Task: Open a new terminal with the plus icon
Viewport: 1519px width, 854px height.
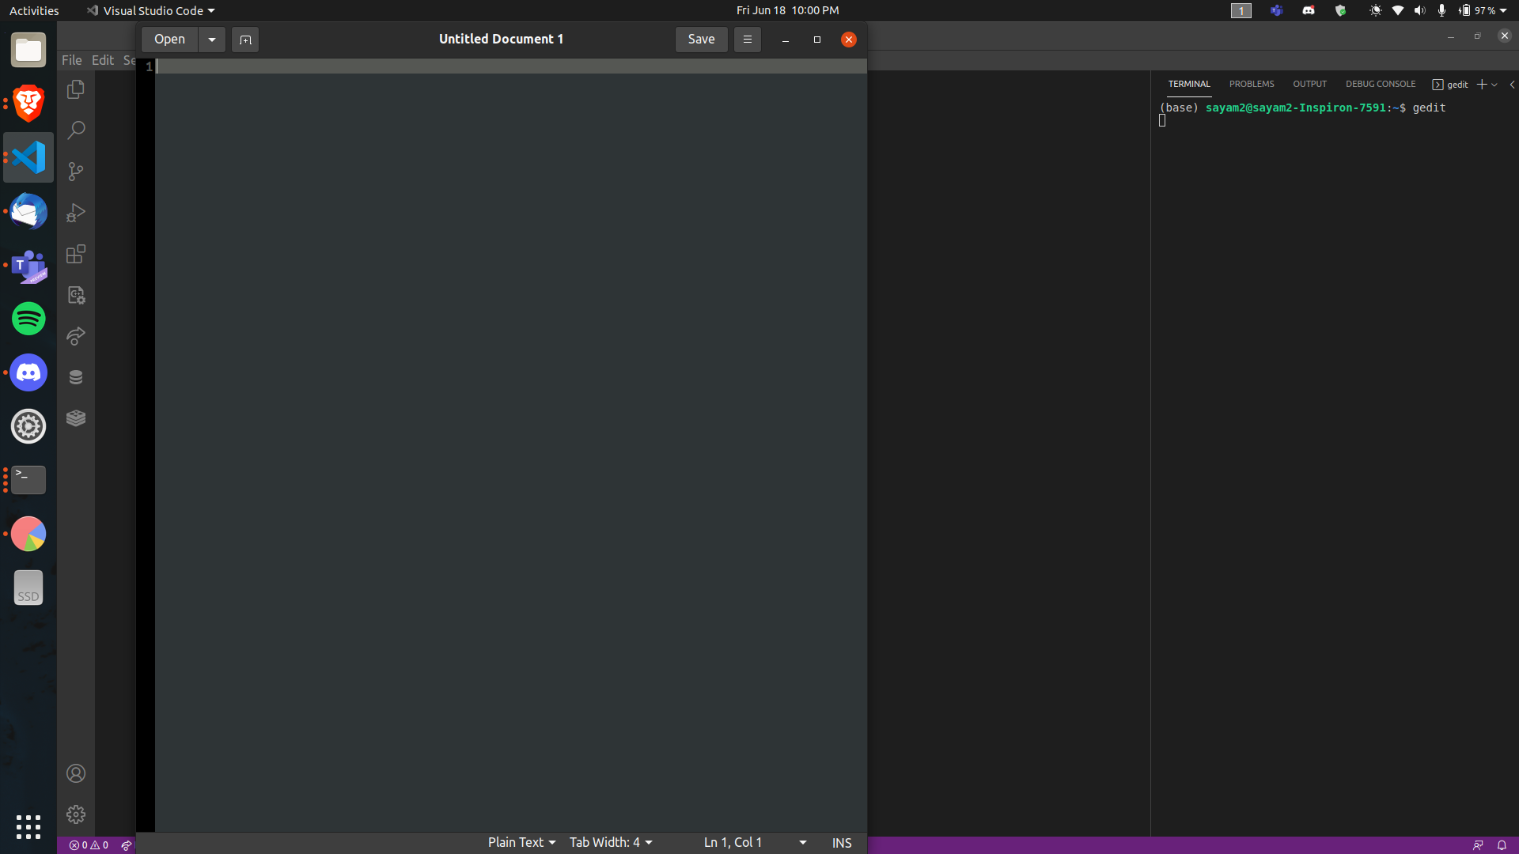Action: [x=1483, y=84]
